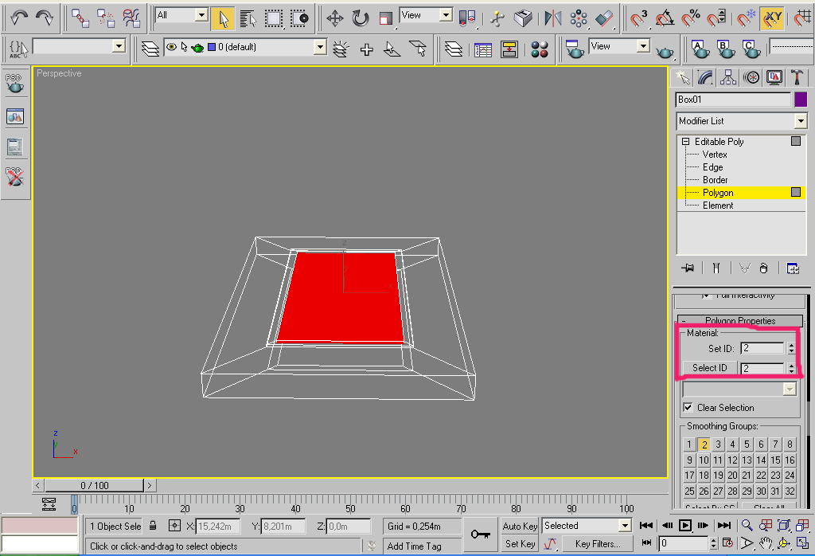Screen dimensions: 815x556
Task: Click the Add Time Tag field
Action: pos(422,546)
